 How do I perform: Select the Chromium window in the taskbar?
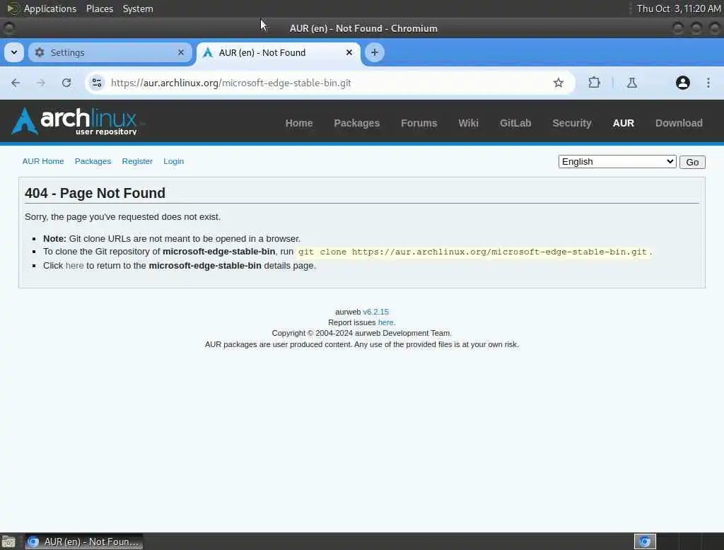tap(83, 542)
